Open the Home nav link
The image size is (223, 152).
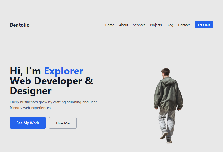(x=109, y=25)
